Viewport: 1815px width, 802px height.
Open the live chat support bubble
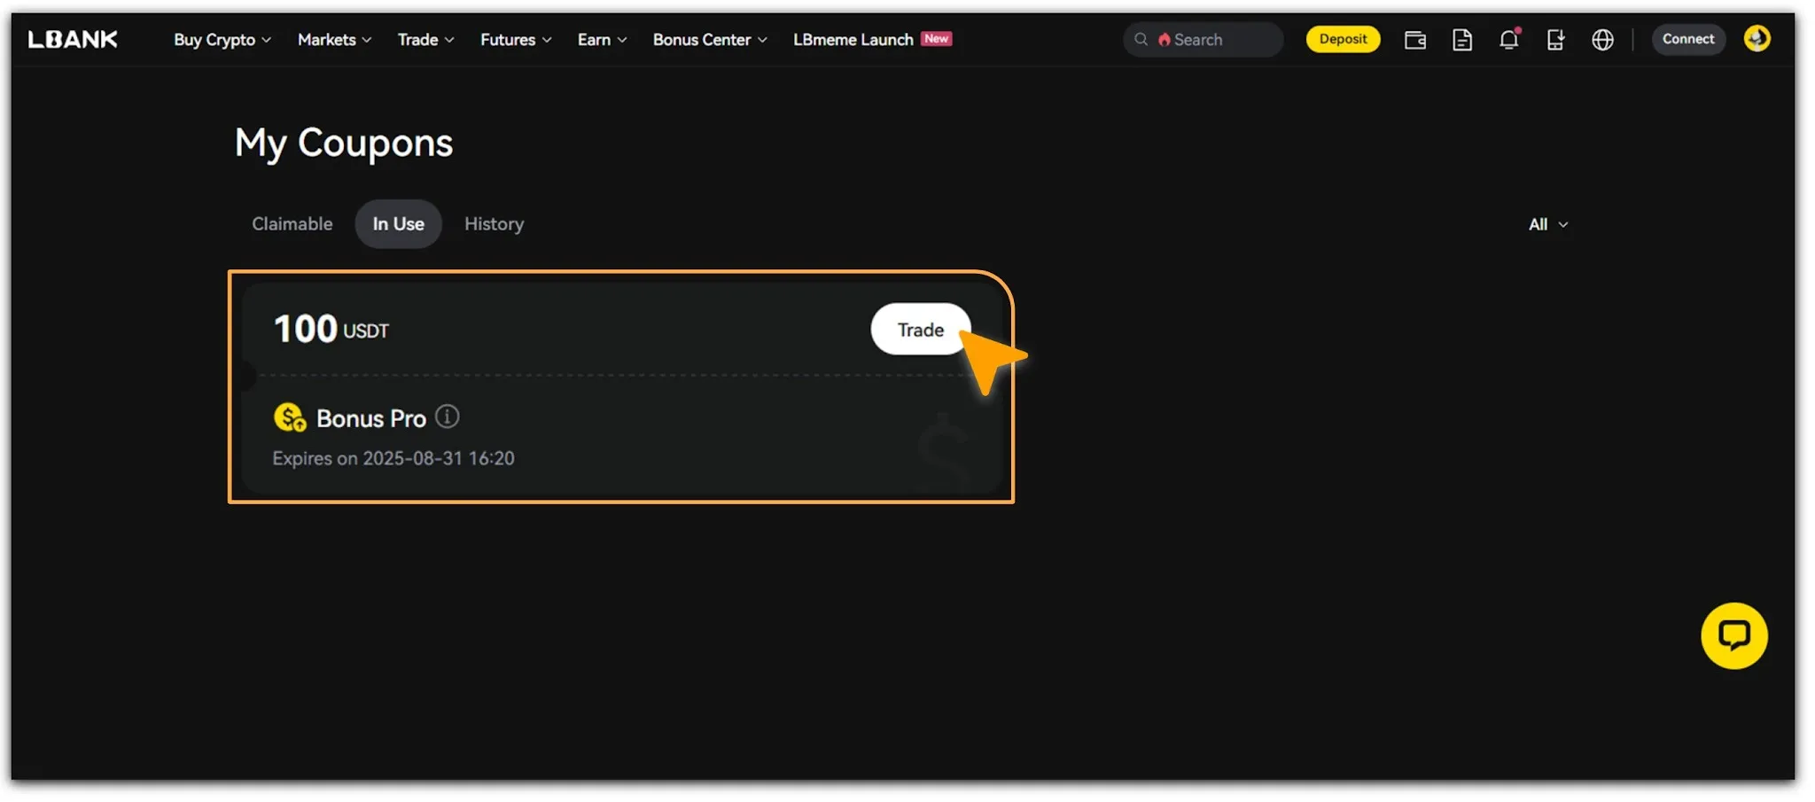tap(1734, 635)
